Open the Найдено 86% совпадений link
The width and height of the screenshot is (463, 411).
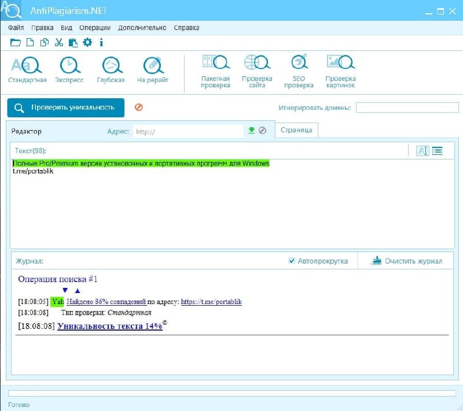[x=106, y=302]
